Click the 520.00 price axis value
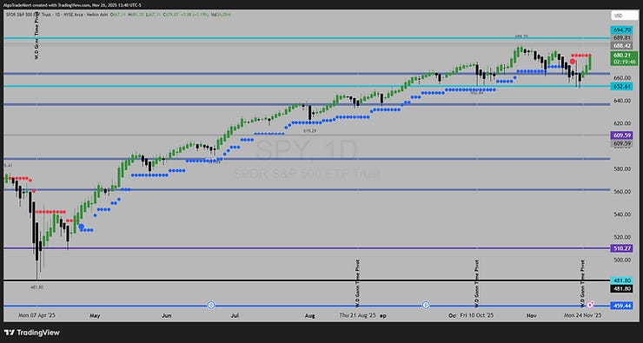The width and height of the screenshot is (643, 343). pyautogui.click(x=622, y=237)
